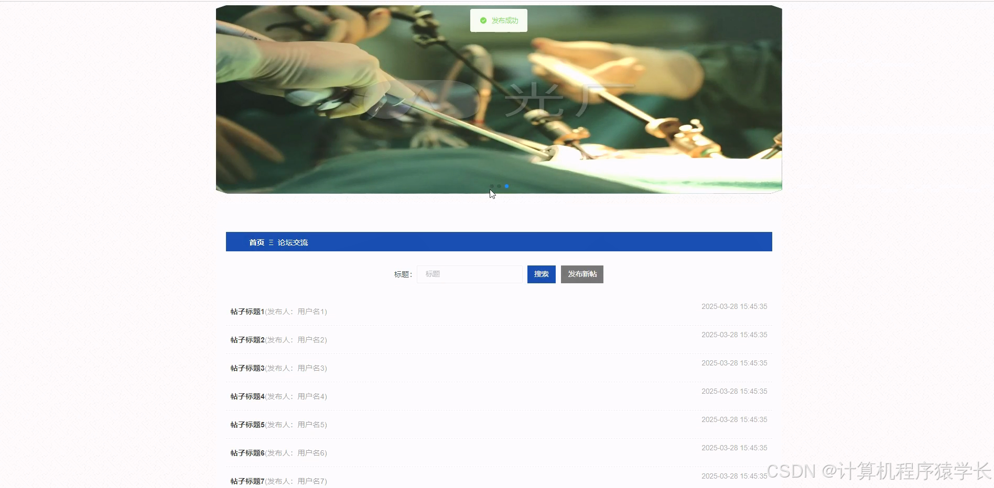Viewport: 994px width, 488px height.
Task: Click the 发布新帖 new post button
Action: click(582, 274)
